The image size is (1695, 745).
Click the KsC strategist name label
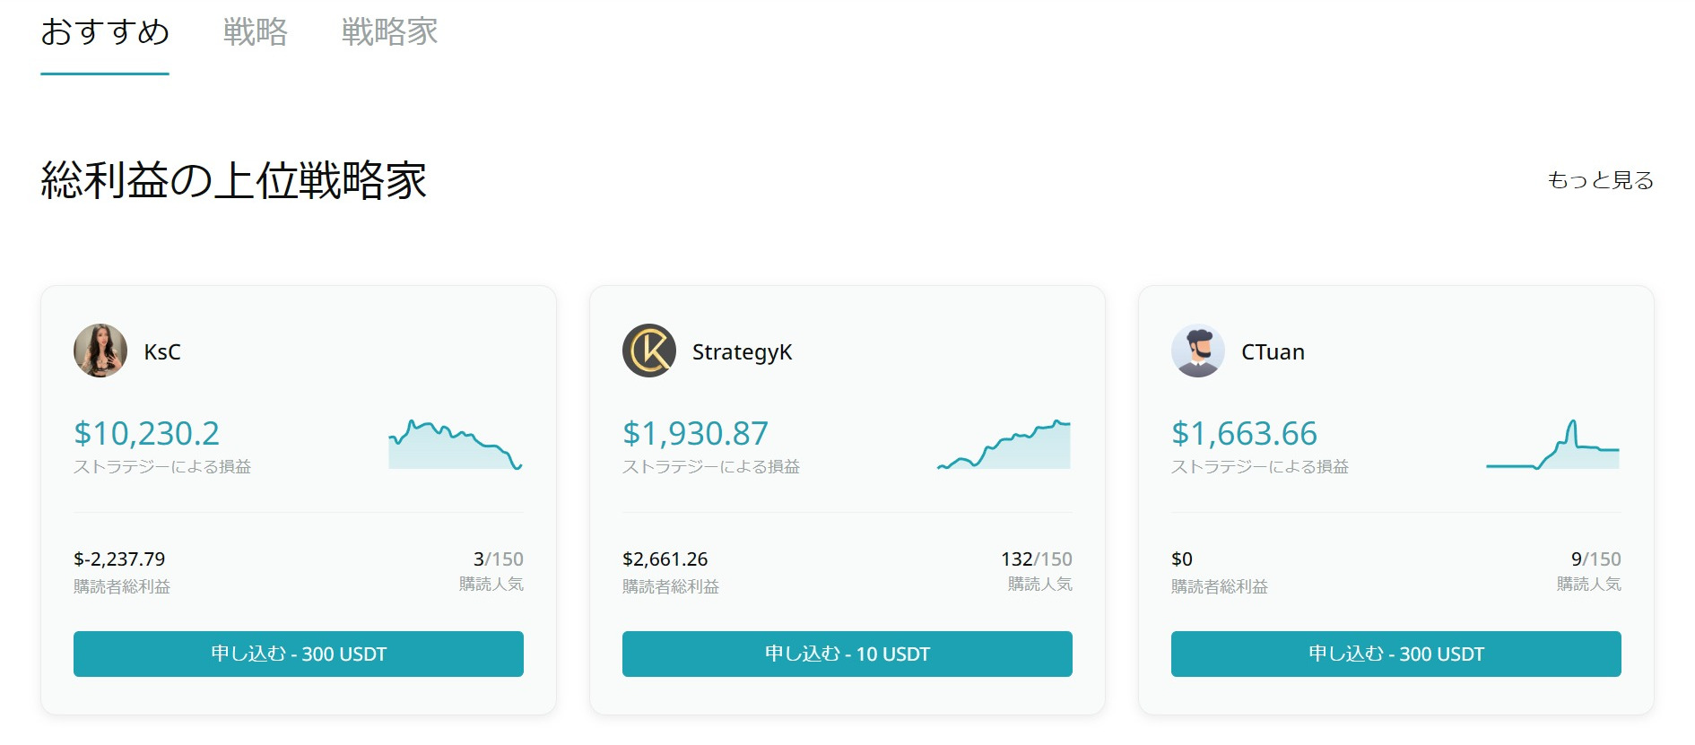point(166,351)
